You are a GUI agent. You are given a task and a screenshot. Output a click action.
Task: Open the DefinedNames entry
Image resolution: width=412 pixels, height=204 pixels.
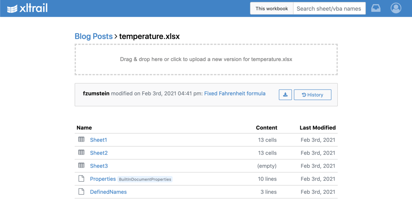108,192
